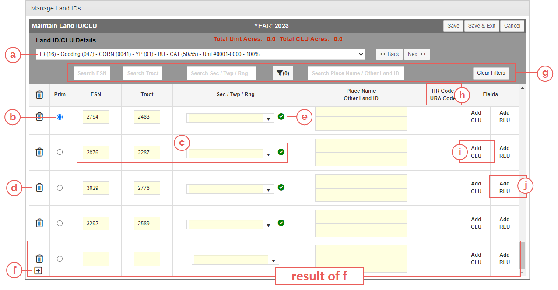This screenshot has height=290, width=558.
Task: Focus Search Place Name / Other Land ID field
Action: click(356, 73)
